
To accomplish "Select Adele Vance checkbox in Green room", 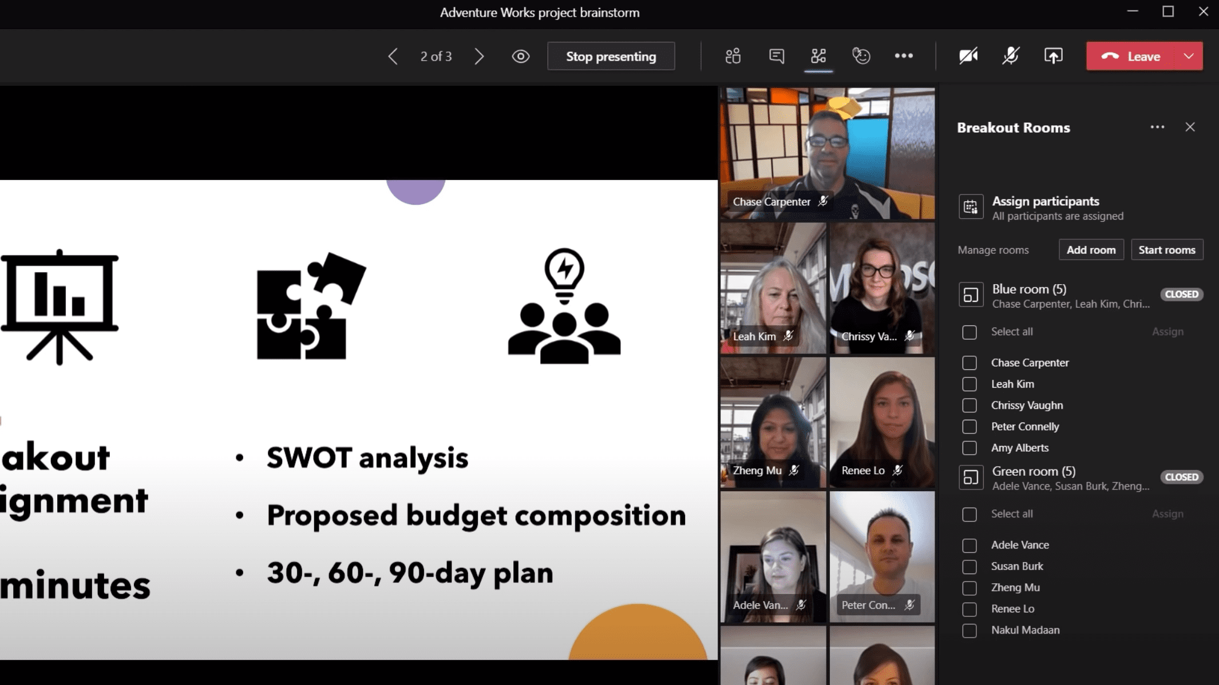I will coord(969,544).
